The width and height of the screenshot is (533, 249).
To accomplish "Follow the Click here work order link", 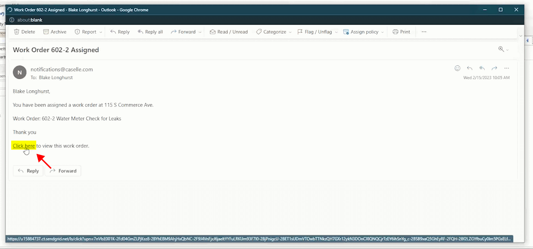I will [24, 146].
